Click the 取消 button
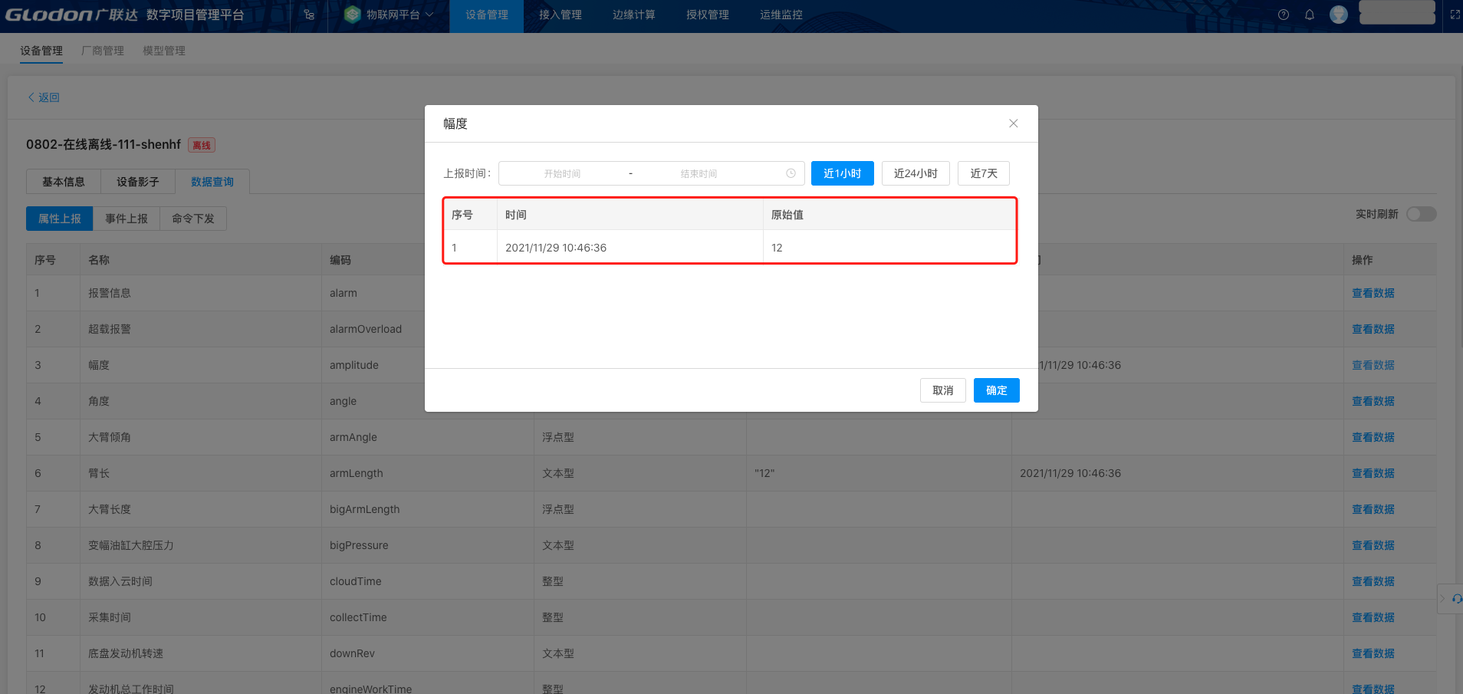Image resolution: width=1463 pixels, height=694 pixels. click(942, 390)
